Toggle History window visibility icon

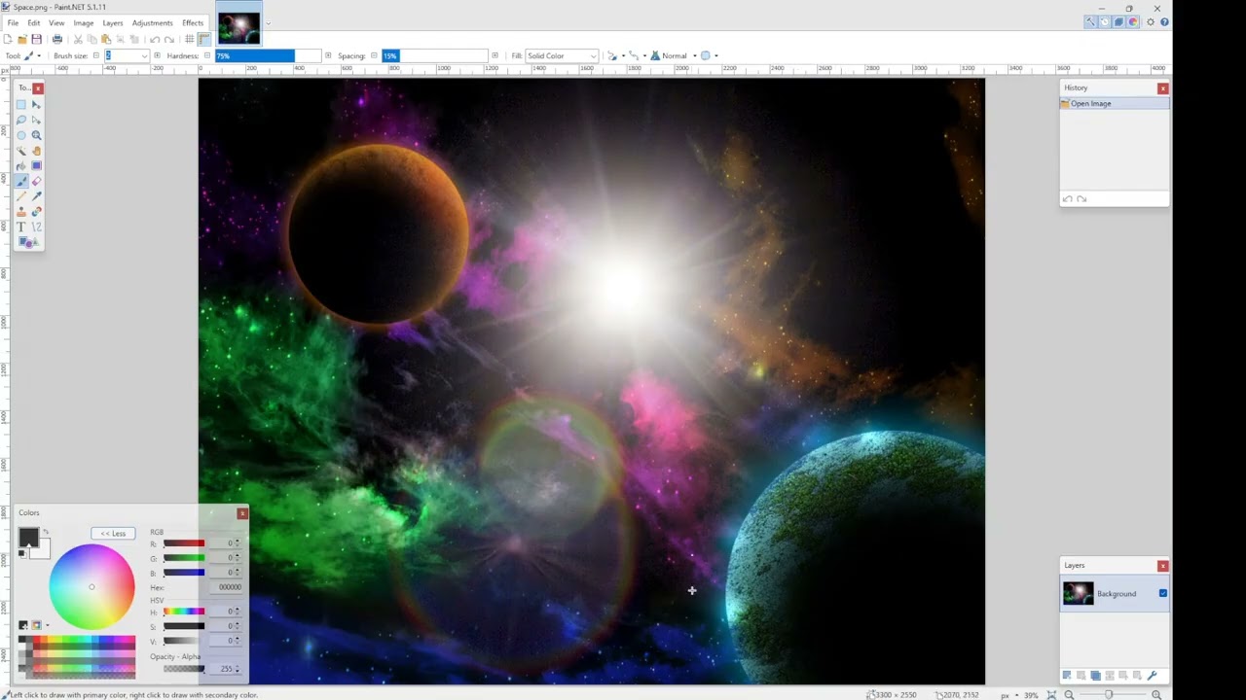1105,22
